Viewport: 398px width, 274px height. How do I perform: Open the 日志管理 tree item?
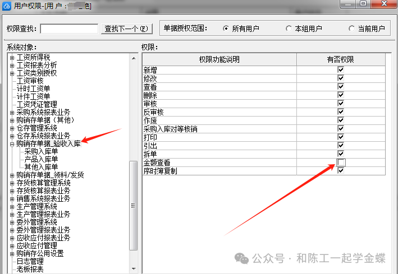tap(30, 261)
